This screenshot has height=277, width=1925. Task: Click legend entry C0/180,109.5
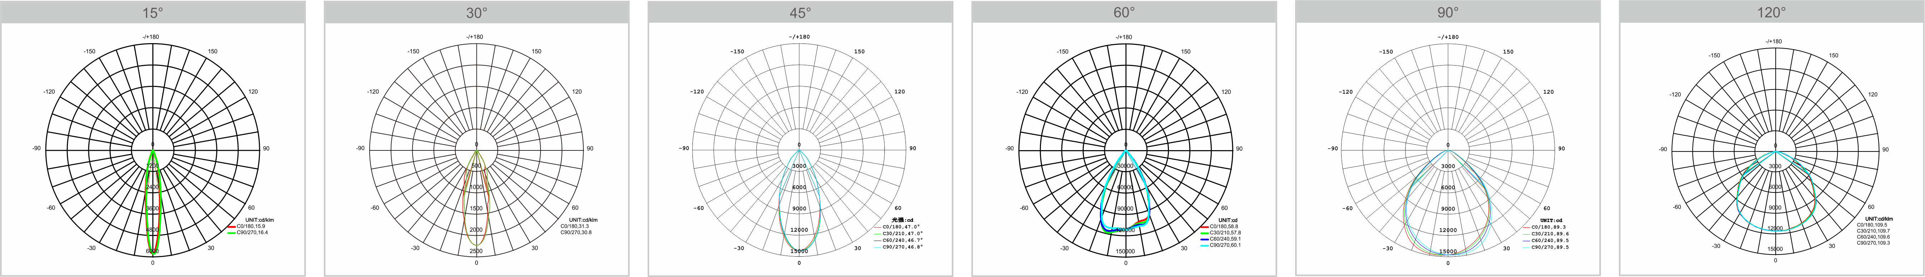(x=1873, y=224)
